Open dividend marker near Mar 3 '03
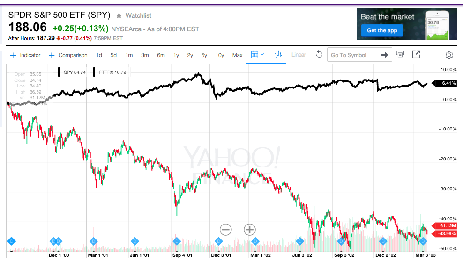 point(423,241)
